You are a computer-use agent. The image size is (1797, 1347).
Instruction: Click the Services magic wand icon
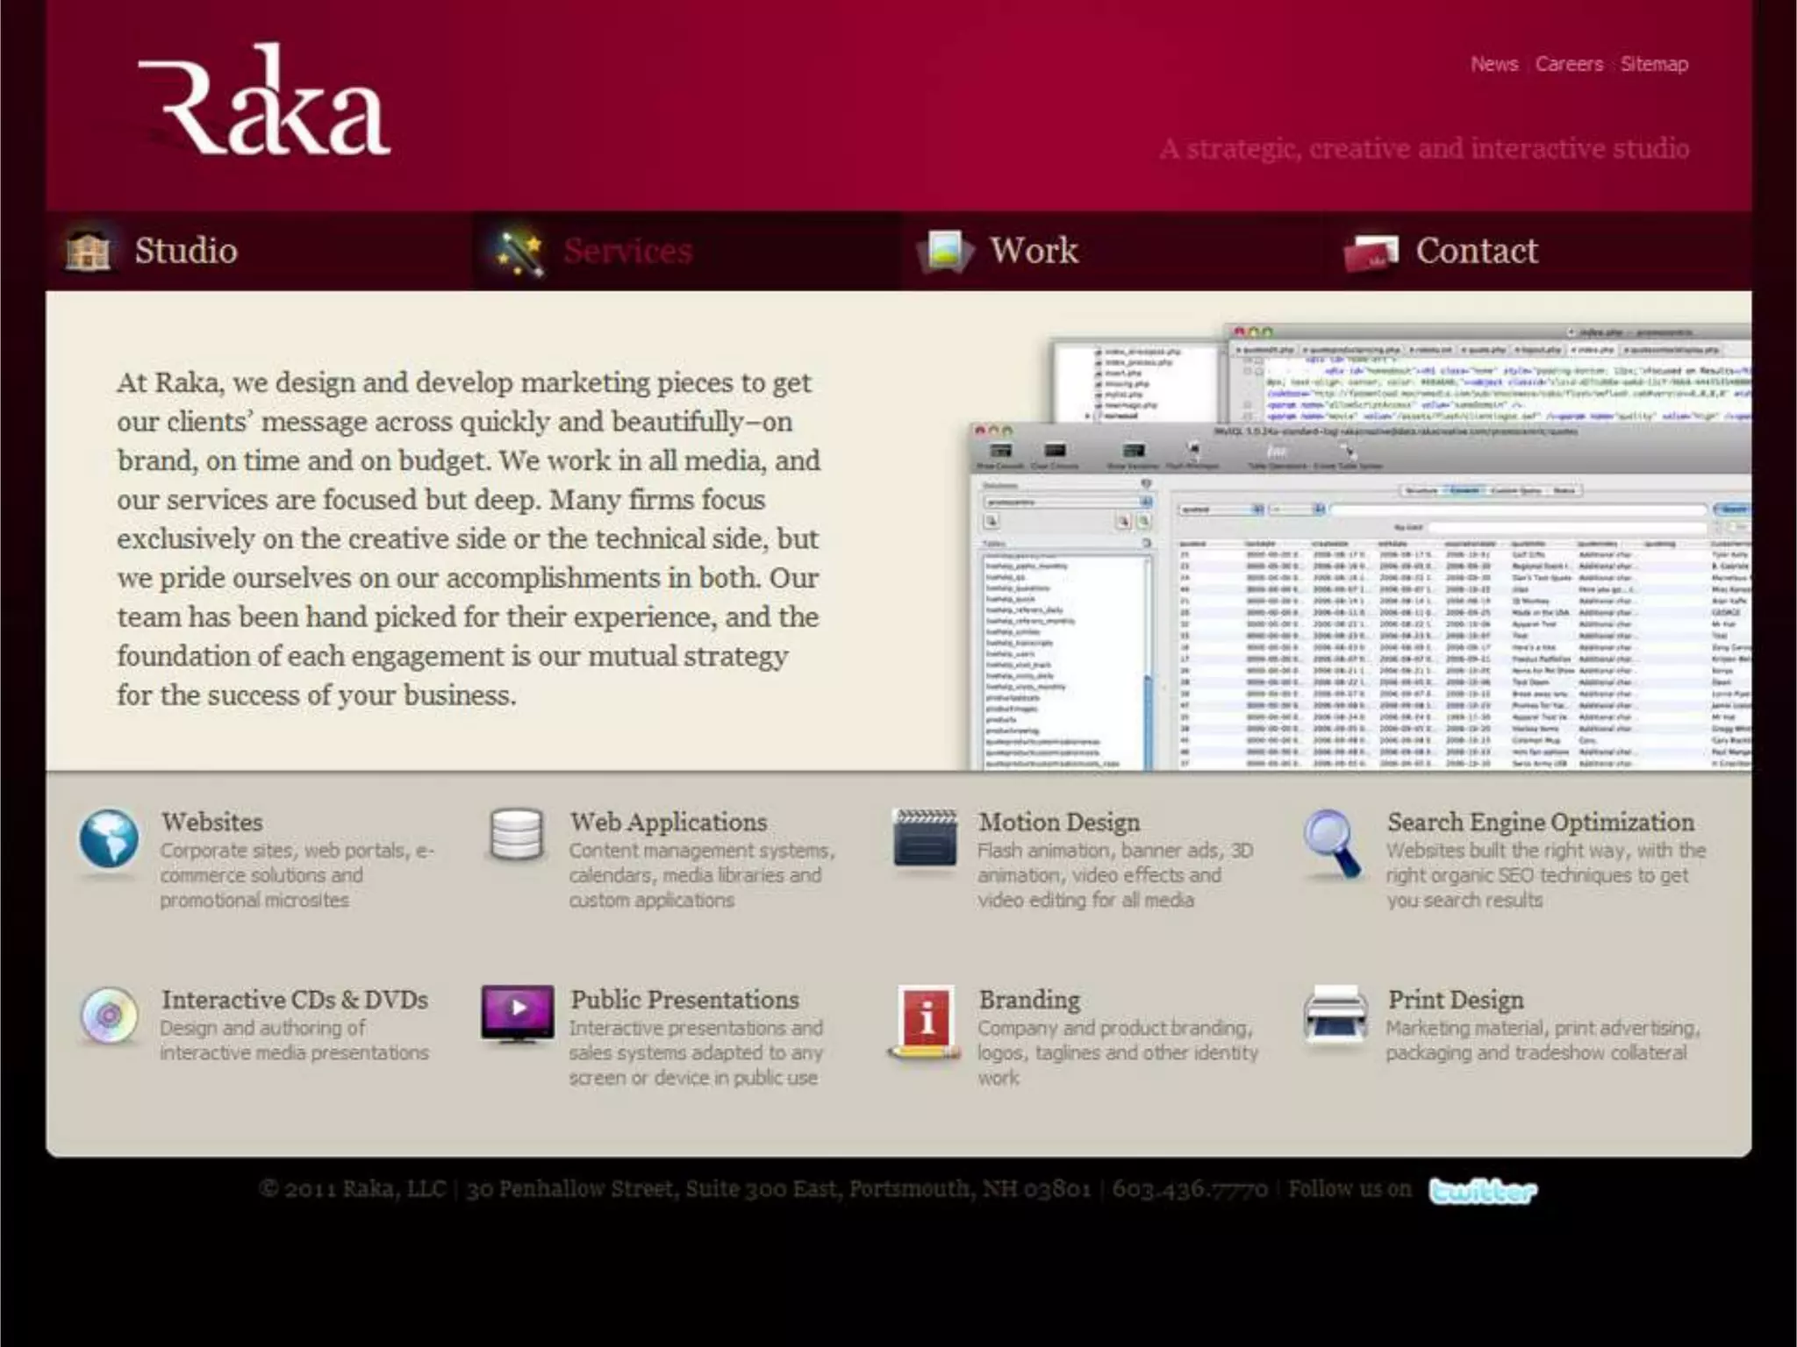click(519, 253)
